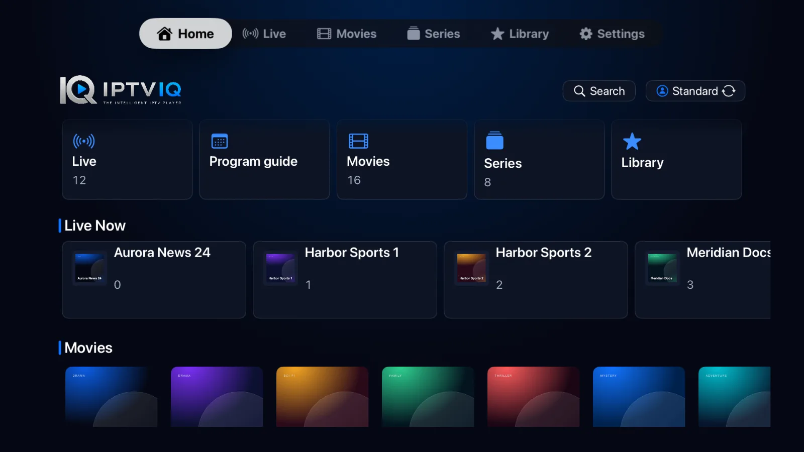Go to the Series tab in top navigation
The height and width of the screenshot is (452, 804).
coord(434,34)
